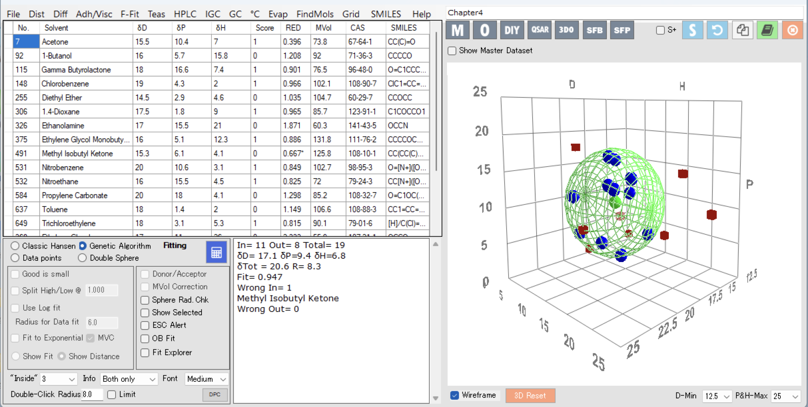
Task: Open the FindMols menu
Action: (x=315, y=14)
